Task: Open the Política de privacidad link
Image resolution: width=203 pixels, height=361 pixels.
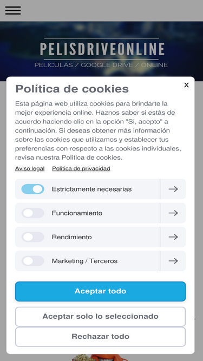Action: pyautogui.click(x=81, y=168)
